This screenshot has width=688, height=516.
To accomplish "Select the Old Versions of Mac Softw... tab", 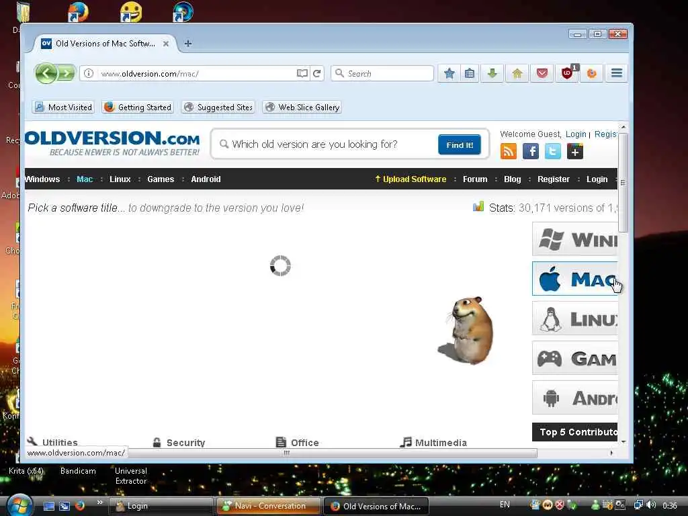I will tap(105, 44).
